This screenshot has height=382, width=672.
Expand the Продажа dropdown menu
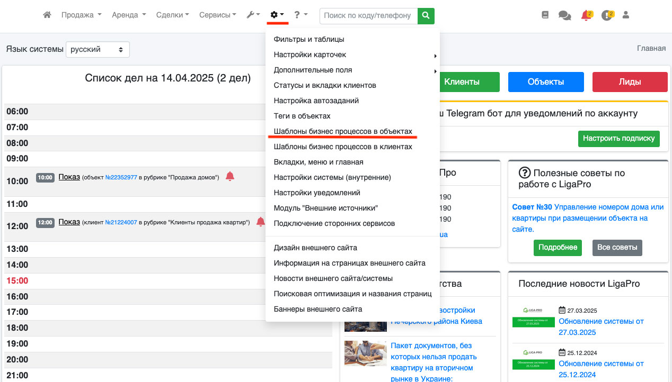tap(81, 15)
